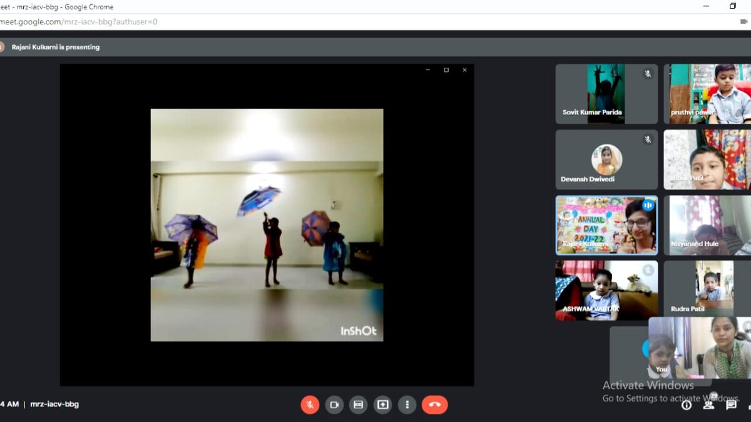
Task: Click Devansh Dwivedi's round profile avatar
Action: [606, 159]
